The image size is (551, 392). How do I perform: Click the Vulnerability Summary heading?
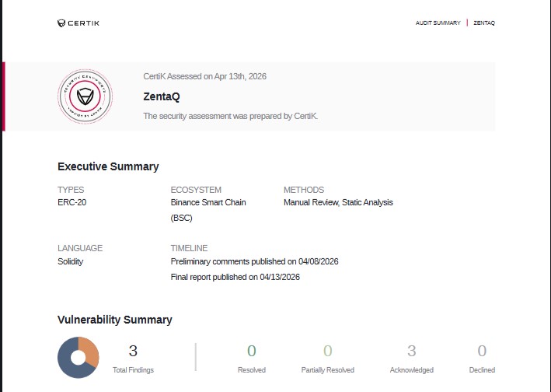115,320
